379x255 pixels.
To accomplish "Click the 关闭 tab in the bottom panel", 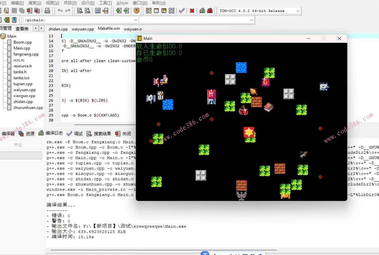I will 123,134.
